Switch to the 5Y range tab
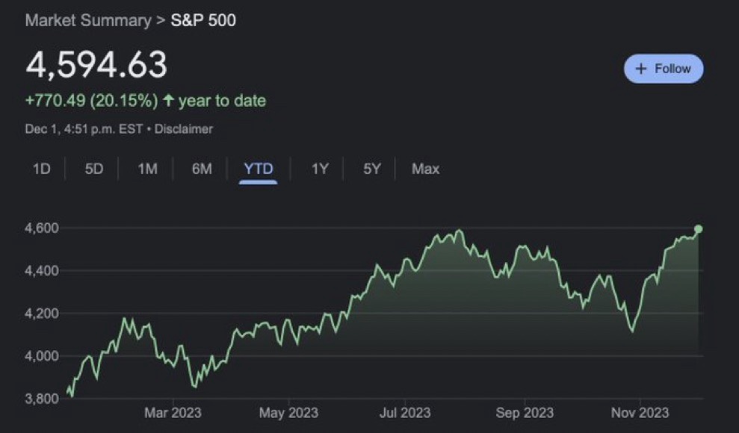The width and height of the screenshot is (739, 433). click(x=372, y=169)
